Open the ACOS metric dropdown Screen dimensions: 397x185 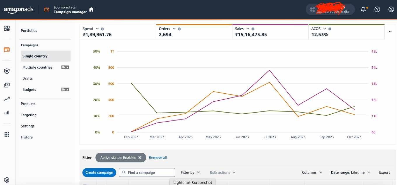coord(325,29)
